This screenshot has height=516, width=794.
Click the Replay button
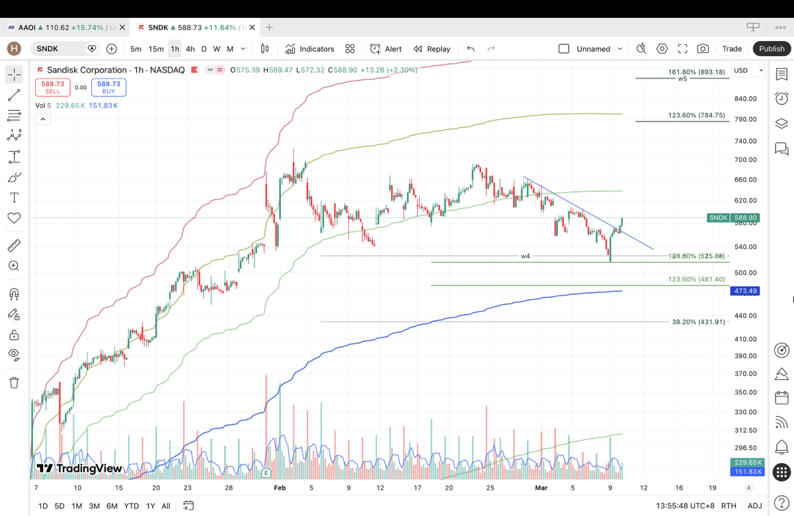click(x=432, y=49)
